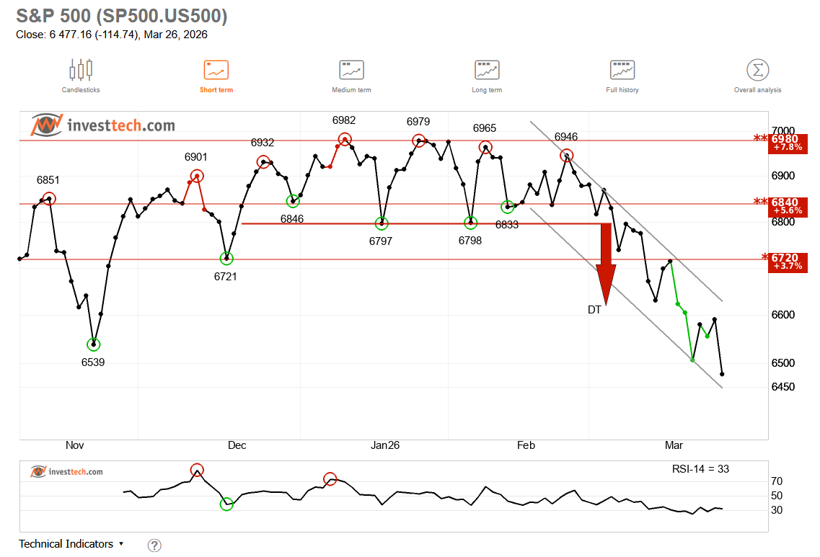
Task: Click the Overall analysis text label
Action: click(x=757, y=90)
